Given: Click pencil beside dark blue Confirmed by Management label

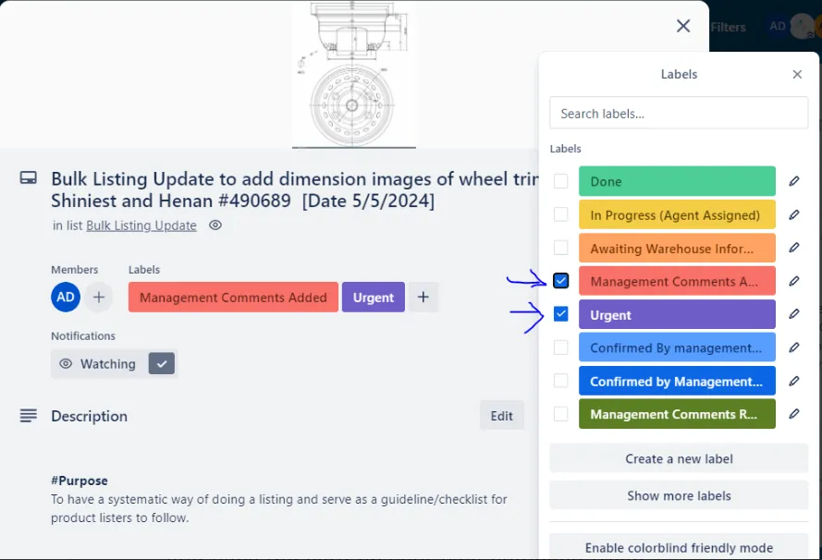Looking at the screenshot, I should pos(793,381).
